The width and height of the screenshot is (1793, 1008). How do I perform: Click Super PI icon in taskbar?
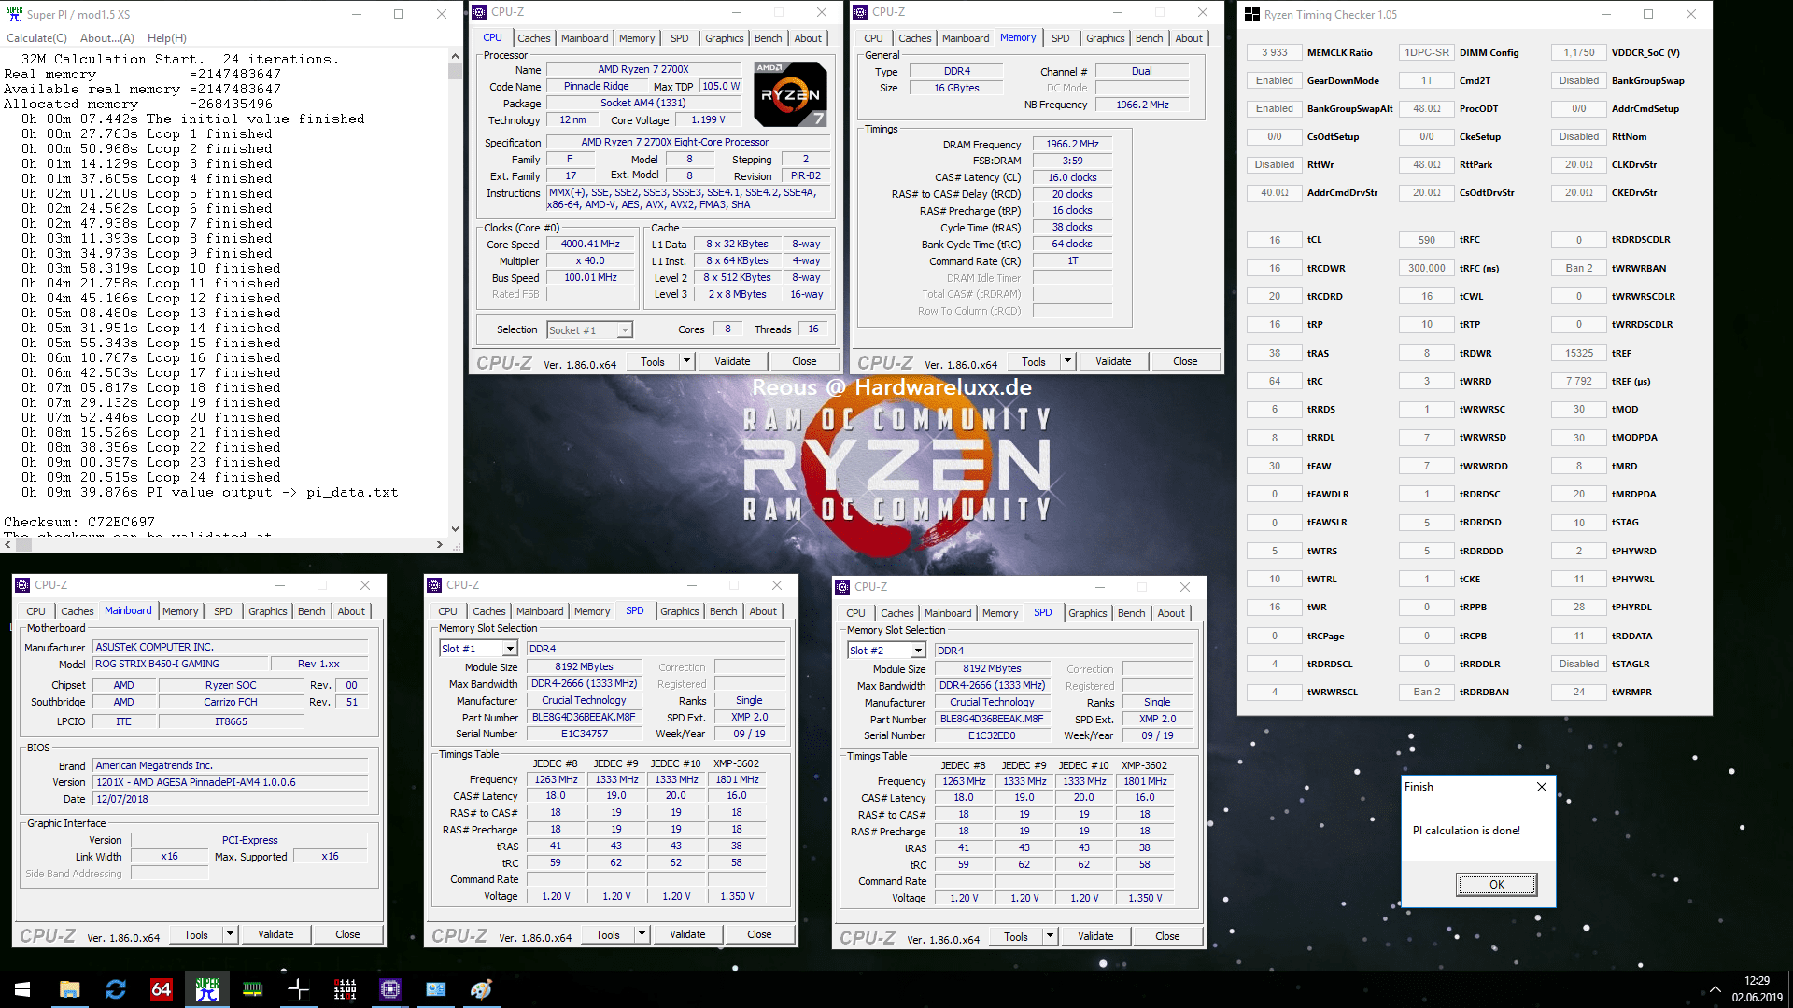(207, 989)
